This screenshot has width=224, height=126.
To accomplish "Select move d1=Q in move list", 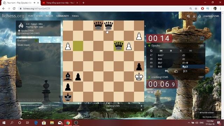I will [185, 63].
